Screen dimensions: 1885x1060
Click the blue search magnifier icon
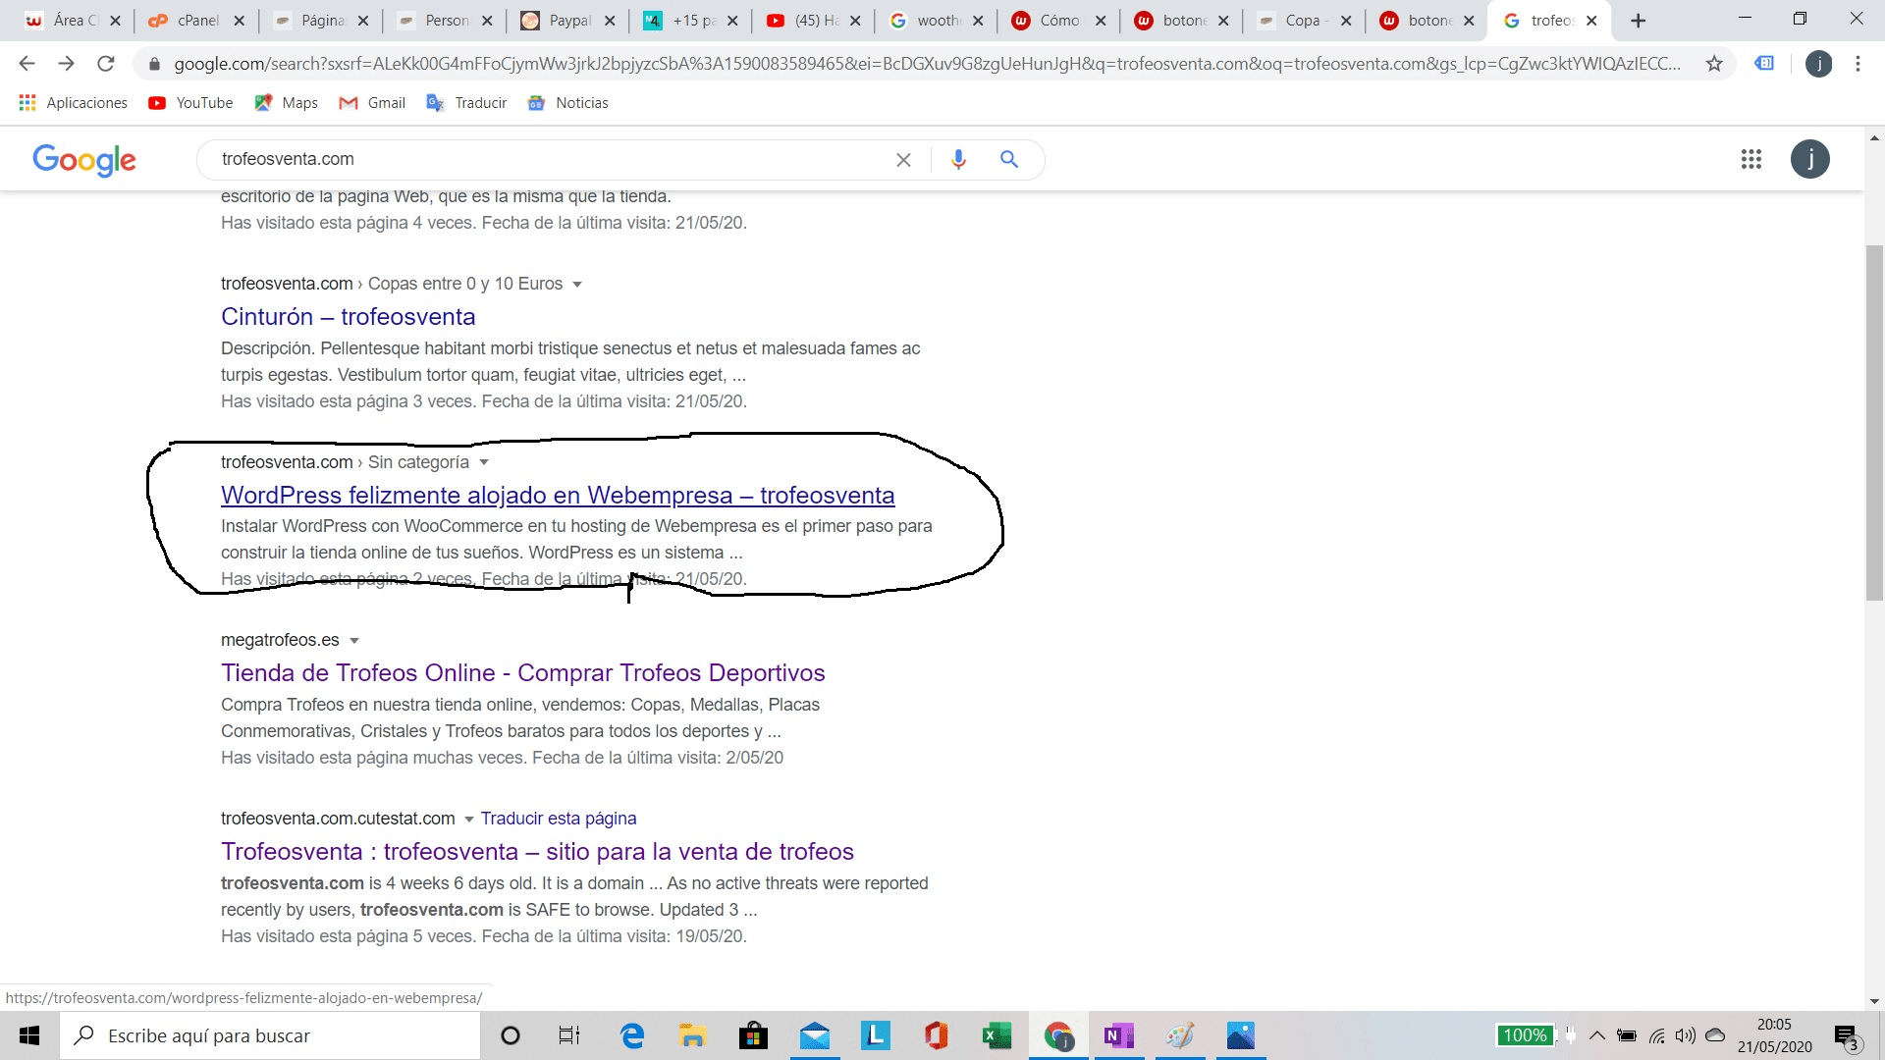click(x=1009, y=159)
